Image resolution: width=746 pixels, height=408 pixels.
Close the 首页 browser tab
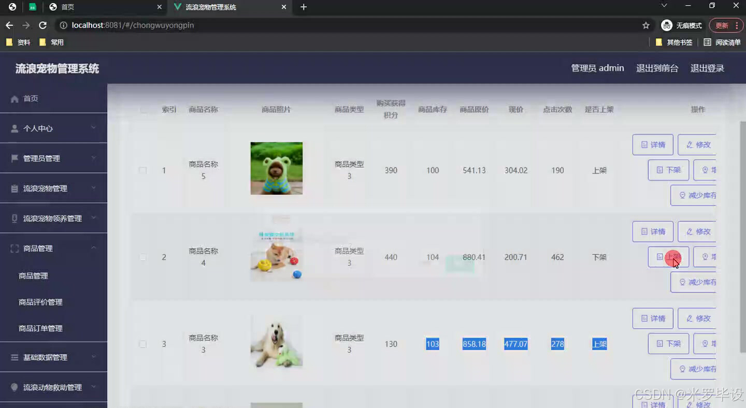(160, 7)
